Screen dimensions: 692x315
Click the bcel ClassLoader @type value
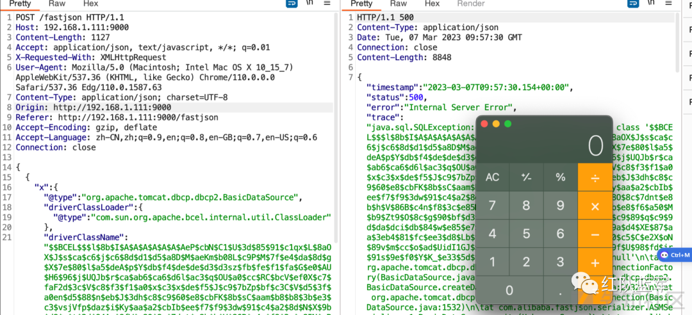[x=211, y=217]
